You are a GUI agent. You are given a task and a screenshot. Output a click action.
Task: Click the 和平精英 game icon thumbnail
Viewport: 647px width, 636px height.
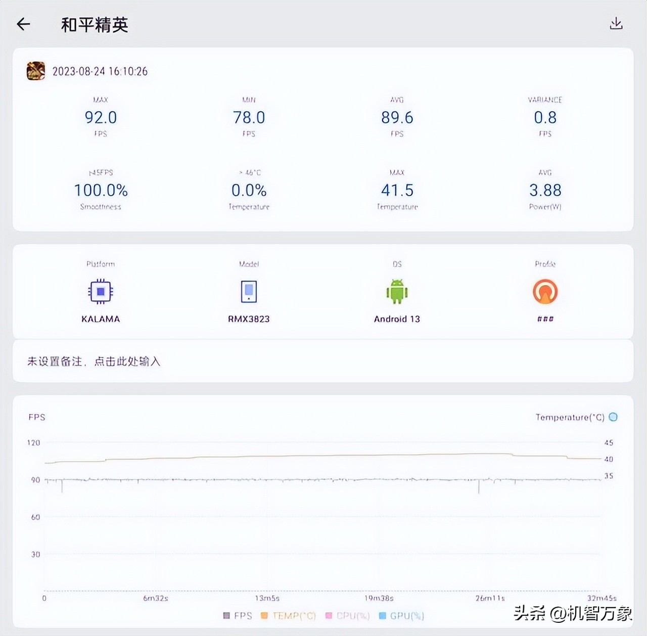point(35,71)
